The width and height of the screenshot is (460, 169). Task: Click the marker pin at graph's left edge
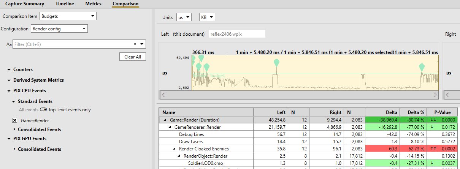point(193,60)
